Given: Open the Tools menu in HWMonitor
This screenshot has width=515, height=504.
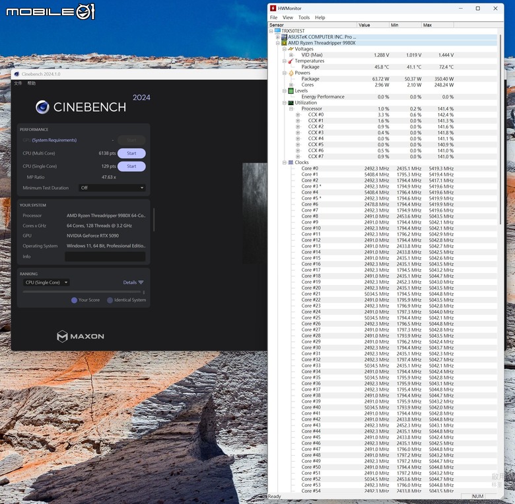Looking at the screenshot, I should (x=304, y=17).
